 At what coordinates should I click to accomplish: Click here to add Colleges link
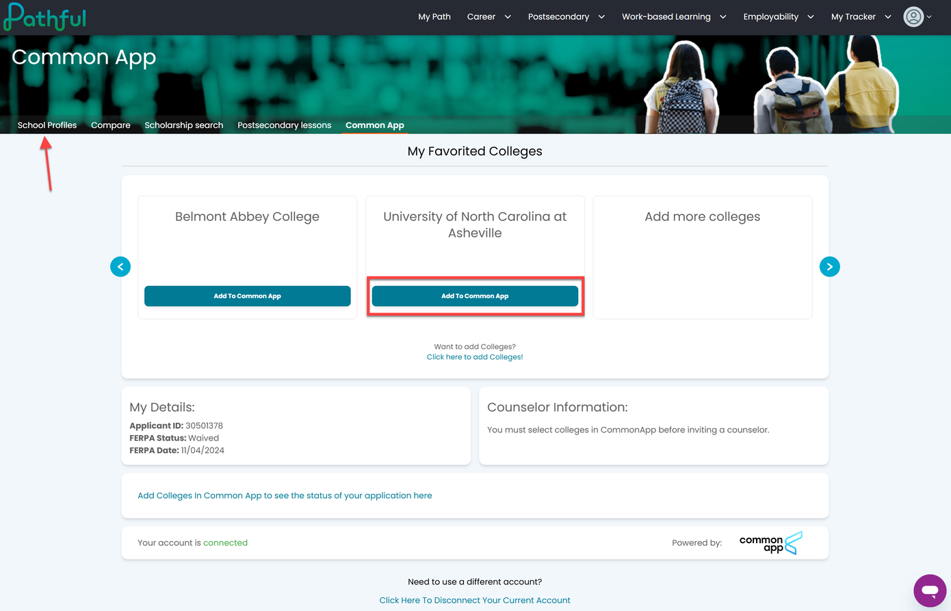coord(475,357)
